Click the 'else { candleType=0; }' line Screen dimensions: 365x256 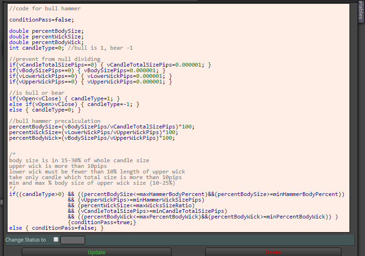pos(45,110)
